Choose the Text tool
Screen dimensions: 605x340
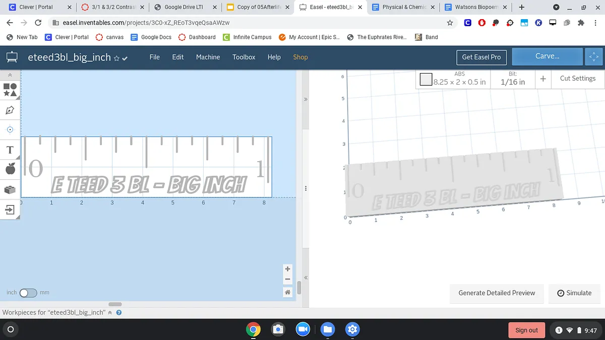[10, 150]
